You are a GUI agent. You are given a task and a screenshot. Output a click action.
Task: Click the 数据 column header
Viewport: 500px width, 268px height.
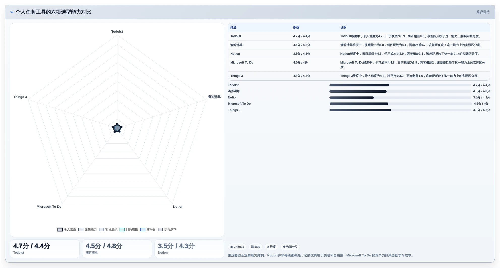(296, 27)
